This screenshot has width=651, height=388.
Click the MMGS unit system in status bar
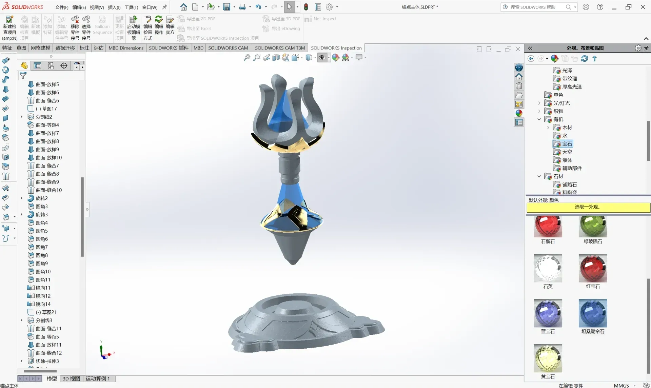click(x=621, y=385)
